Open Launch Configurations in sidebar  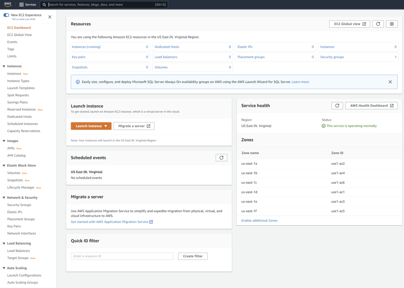click(x=24, y=275)
